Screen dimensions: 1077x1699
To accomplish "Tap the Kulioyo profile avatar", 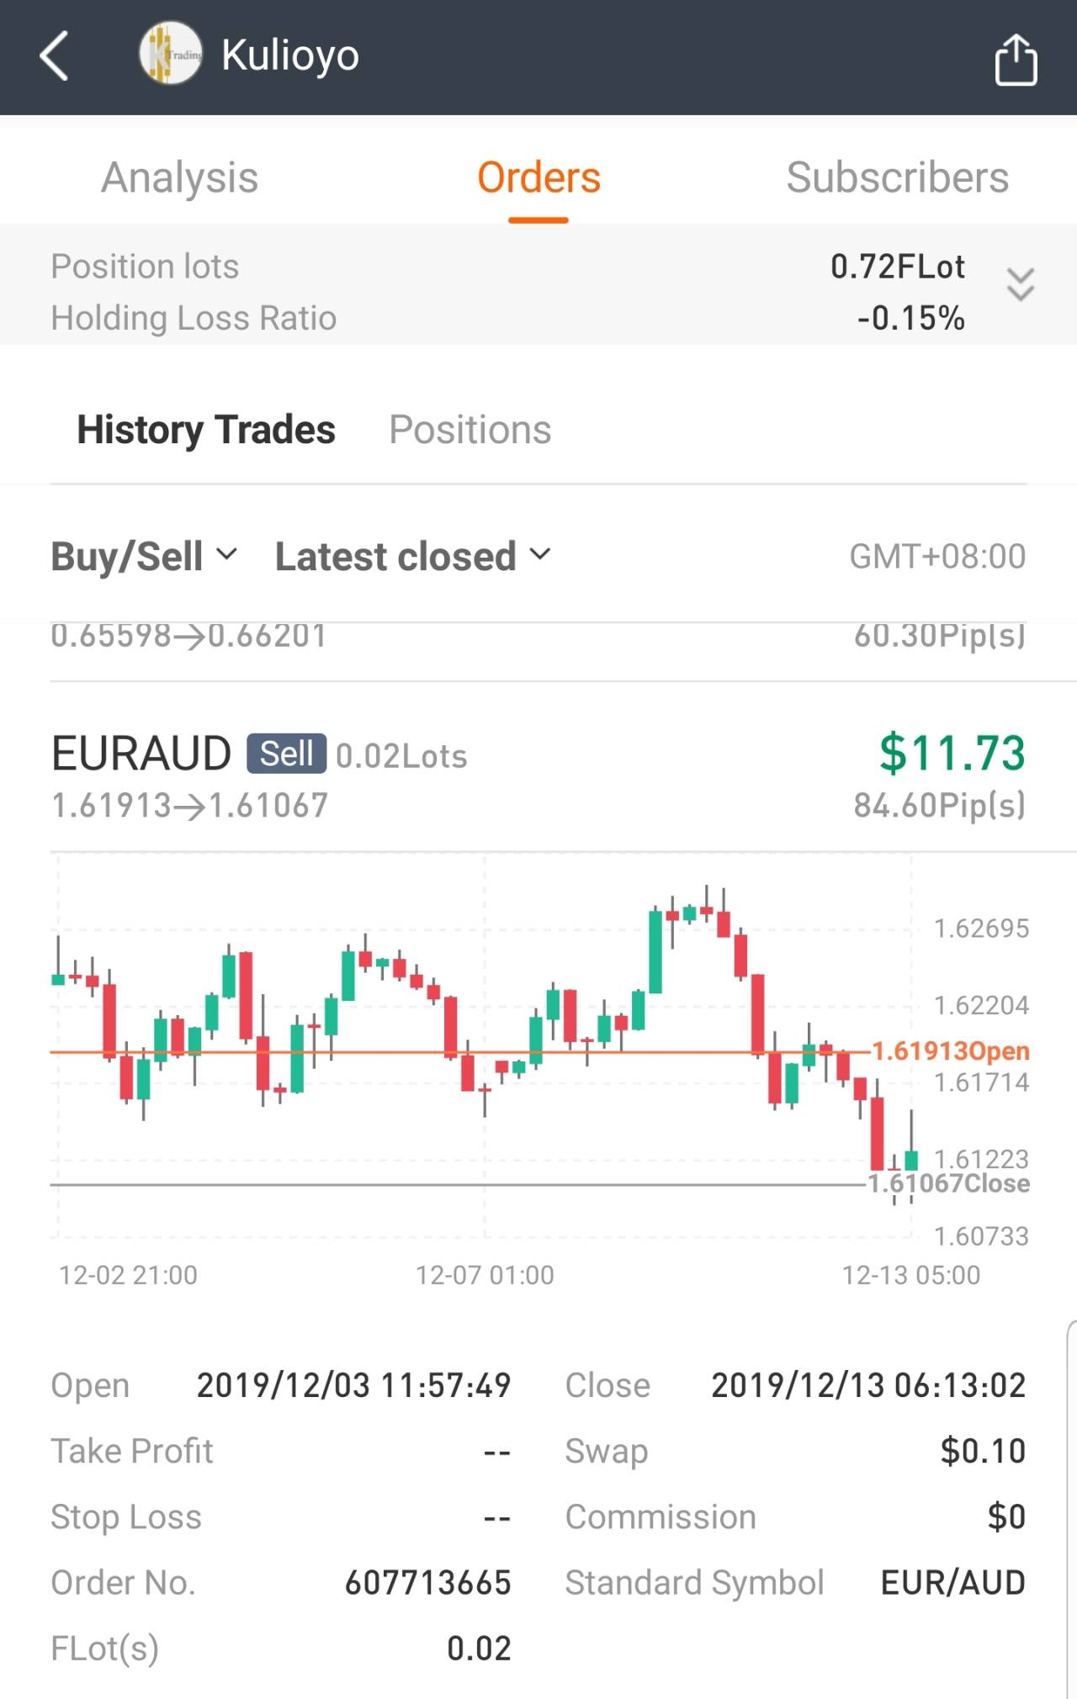I will (171, 55).
